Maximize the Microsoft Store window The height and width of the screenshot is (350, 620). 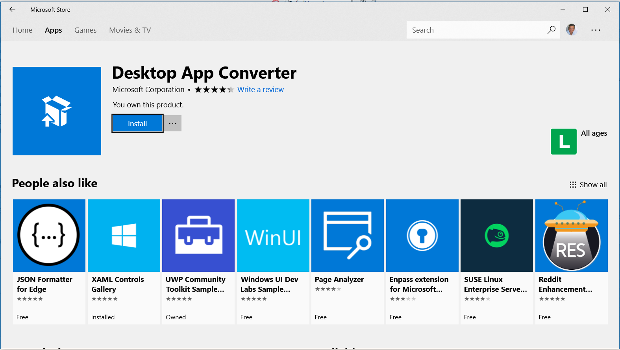(585, 9)
